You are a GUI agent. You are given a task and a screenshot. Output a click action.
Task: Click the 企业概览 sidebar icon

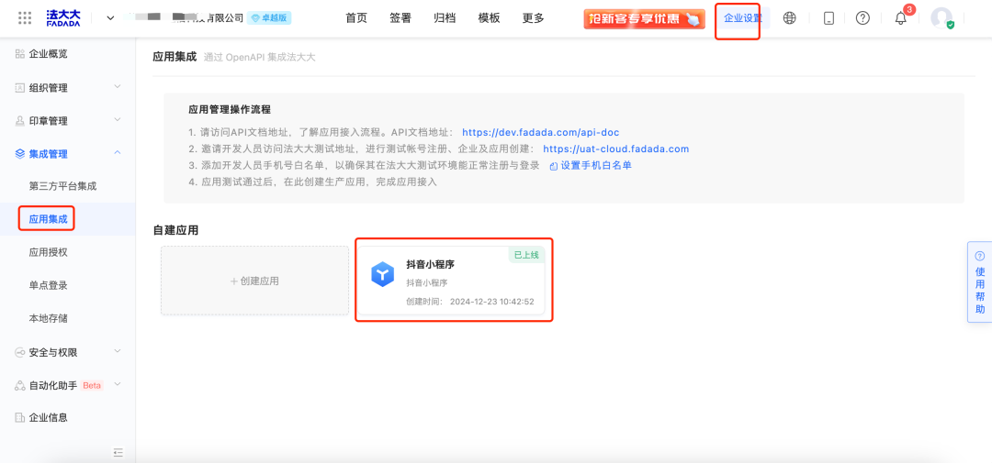19,54
